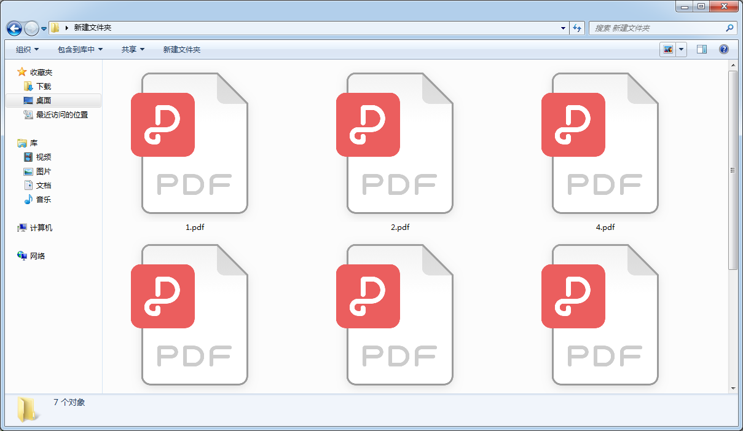743x431 pixels.
Task: Open the 音乐 library
Action: coord(44,200)
